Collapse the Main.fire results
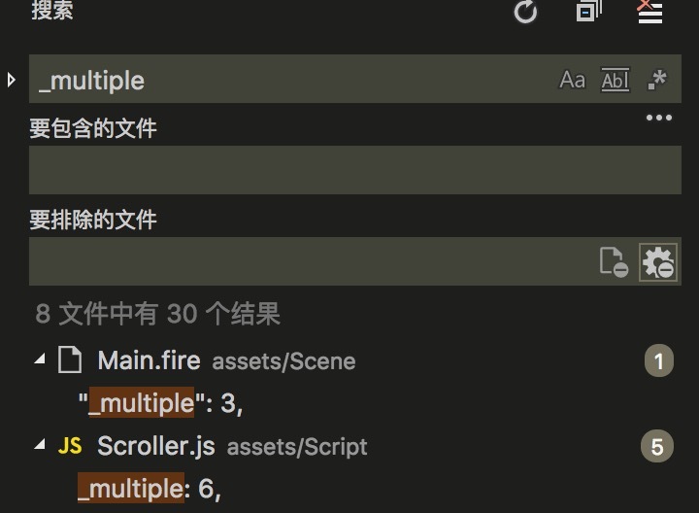 (x=39, y=360)
